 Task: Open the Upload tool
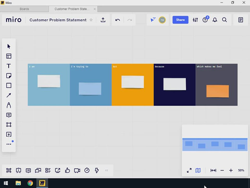(9, 134)
